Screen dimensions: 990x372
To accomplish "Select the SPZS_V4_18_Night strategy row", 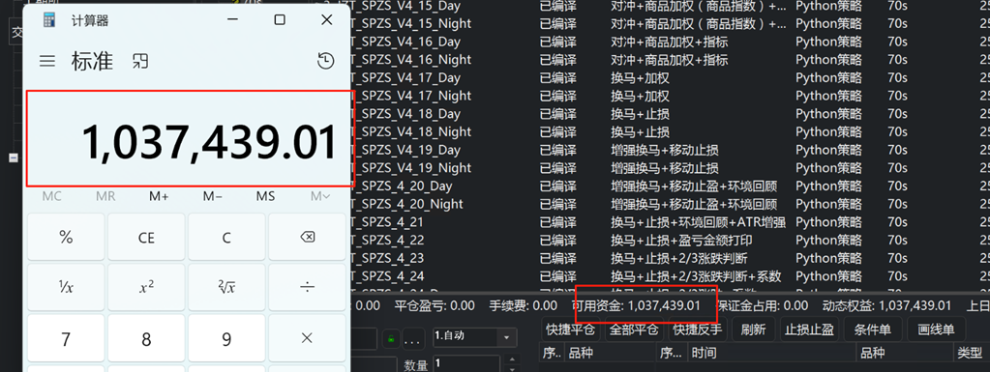I will pos(670,131).
